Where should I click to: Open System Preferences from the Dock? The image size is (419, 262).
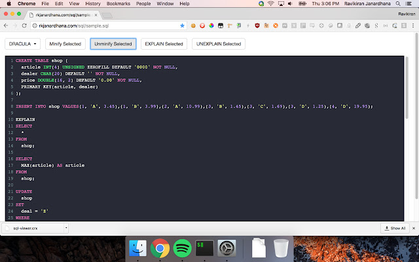point(227,248)
